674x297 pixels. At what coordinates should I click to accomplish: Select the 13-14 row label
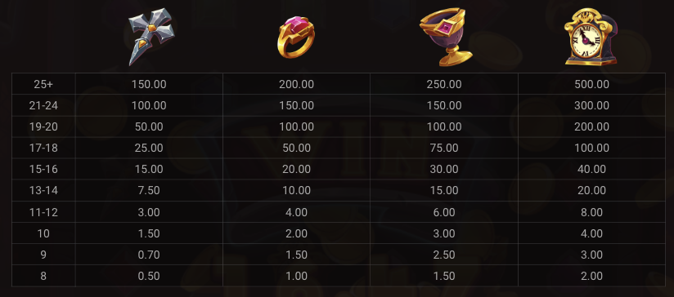(43, 191)
